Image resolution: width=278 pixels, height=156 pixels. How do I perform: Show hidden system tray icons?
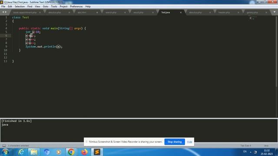pos(251,152)
